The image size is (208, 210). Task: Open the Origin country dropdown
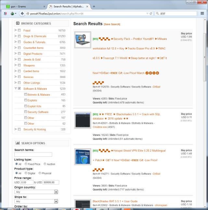click(36, 192)
